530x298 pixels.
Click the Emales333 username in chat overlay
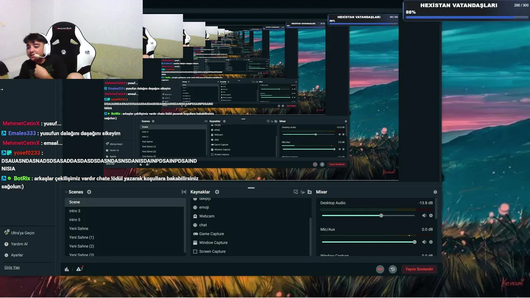coord(22,133)
